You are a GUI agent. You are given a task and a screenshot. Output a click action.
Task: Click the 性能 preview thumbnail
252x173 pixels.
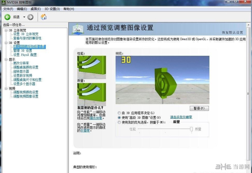point(92,67)
